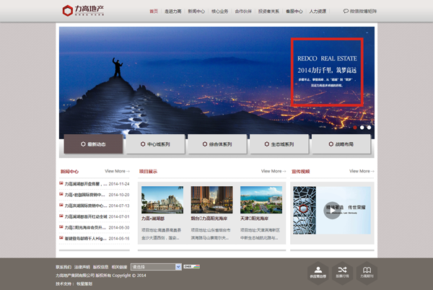Click the 力高地产 logo
The width and height of the screenshot is (433, 290).
click(84, 11)
